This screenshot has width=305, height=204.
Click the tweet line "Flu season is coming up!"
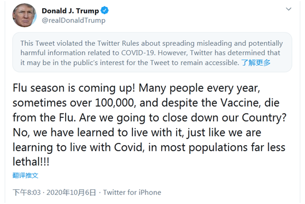(x=74, y=88)
